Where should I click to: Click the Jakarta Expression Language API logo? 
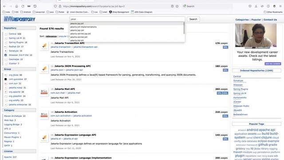tap(44, 138)
